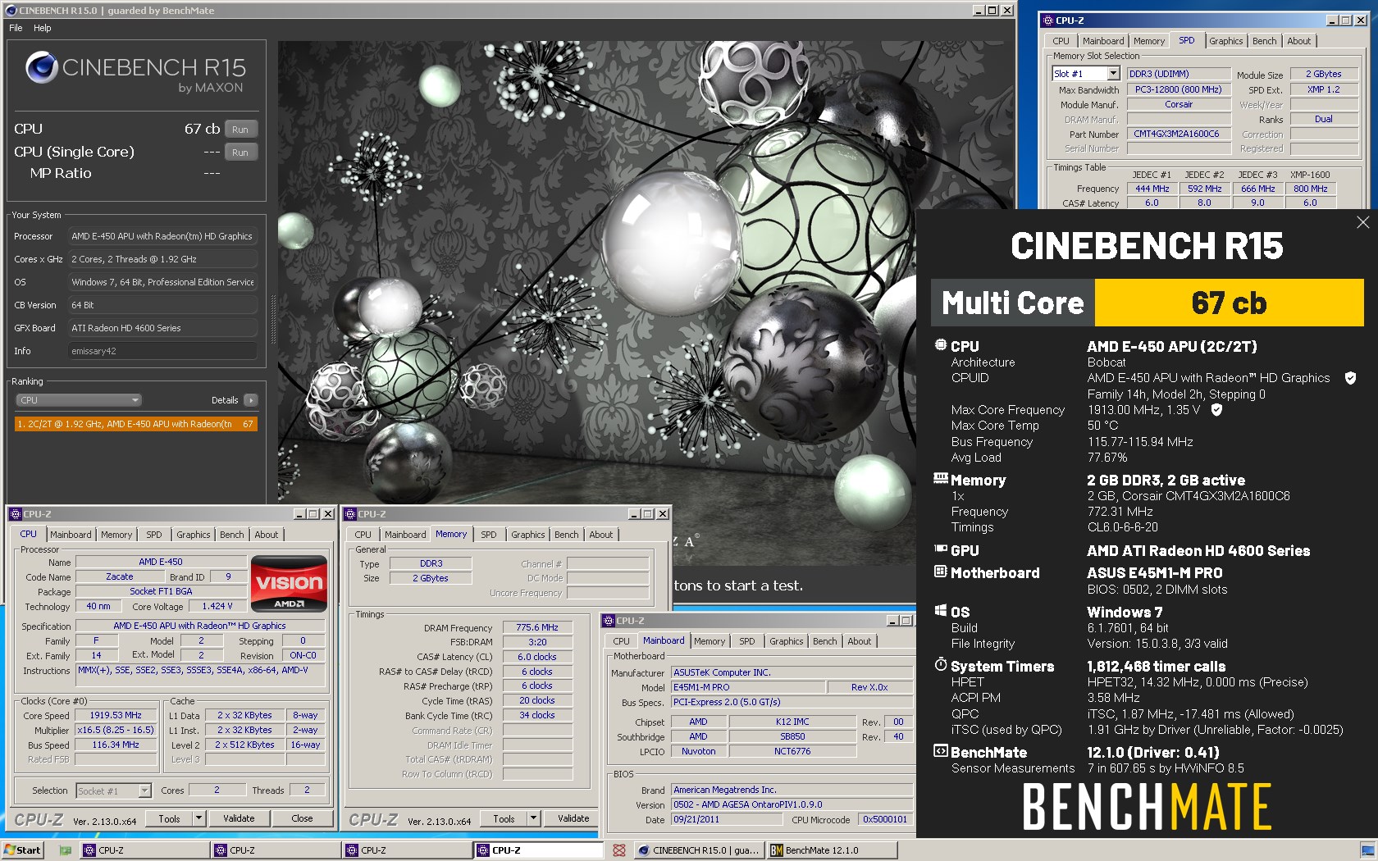Click the yellow 67 cb score banner
Image resolution: width=1378 pixels, height=861 pixels.
[x=1229, y=303]
